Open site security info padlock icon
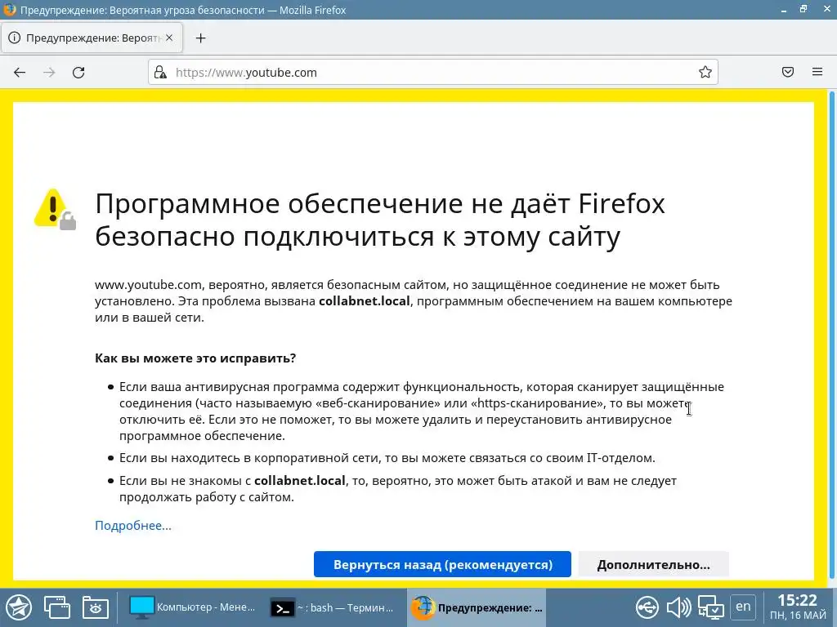Image resolution: width=837 pixels, height=627 pixels. coord(160,73)
